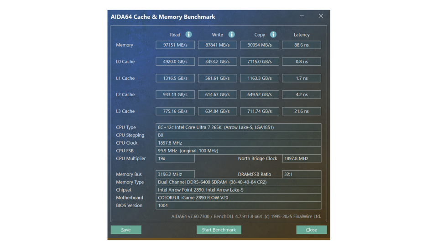
Task: Click the L3 Cache row label
Action: tap(125, 111)
